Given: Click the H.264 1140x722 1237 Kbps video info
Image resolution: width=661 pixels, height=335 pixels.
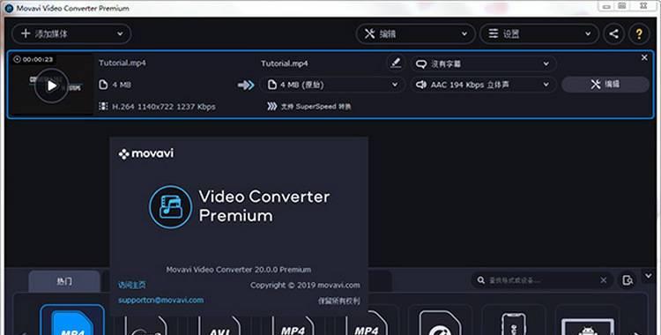Looking at the screenshot, I should coord(164,107).
